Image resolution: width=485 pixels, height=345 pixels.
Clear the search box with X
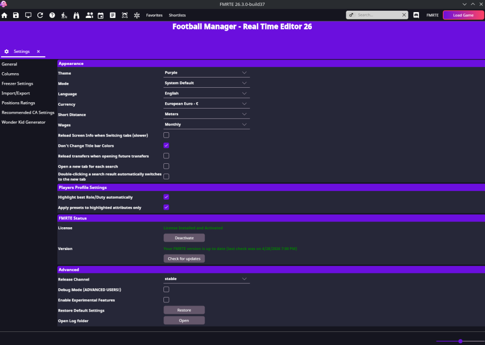click(404, 15)
